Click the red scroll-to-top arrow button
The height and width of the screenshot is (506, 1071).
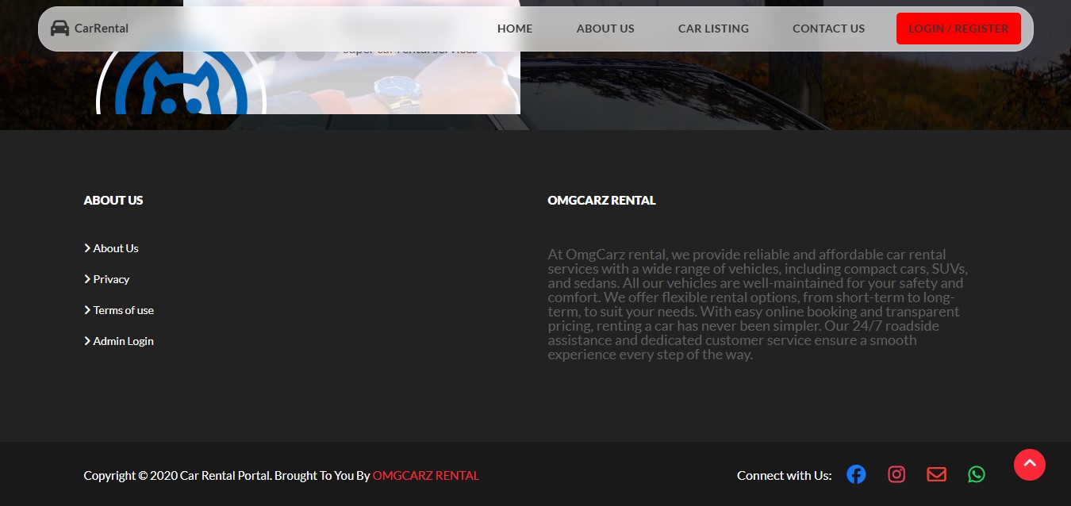(1030, 465)
